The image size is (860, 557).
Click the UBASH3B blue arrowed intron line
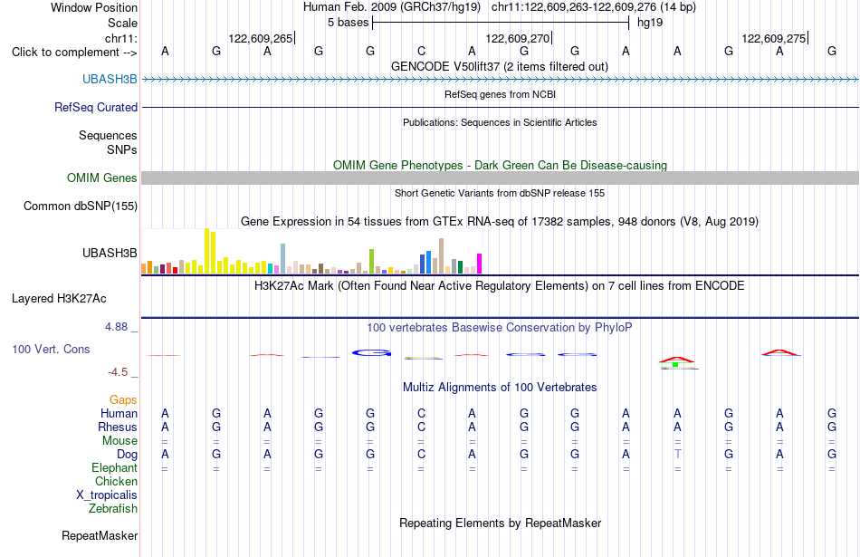pyautogui.click(x=500, y=80)
